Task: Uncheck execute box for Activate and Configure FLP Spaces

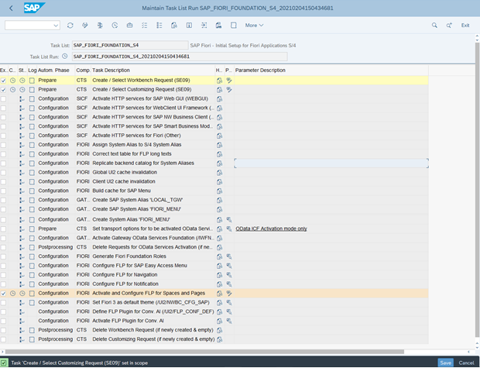Action: [x=3, y=293]
